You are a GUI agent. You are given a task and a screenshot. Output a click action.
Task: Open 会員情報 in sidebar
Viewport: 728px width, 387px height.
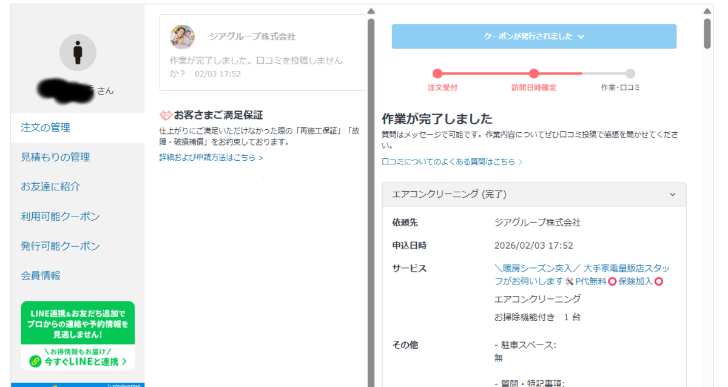(41, 275)
